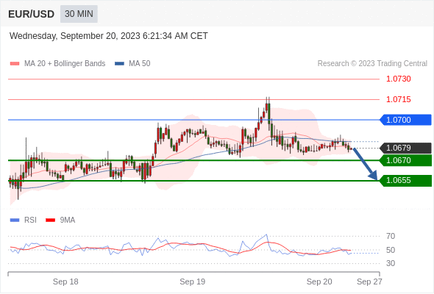
Task: Click the RSI 70 level label
Action: pos(391,237)
